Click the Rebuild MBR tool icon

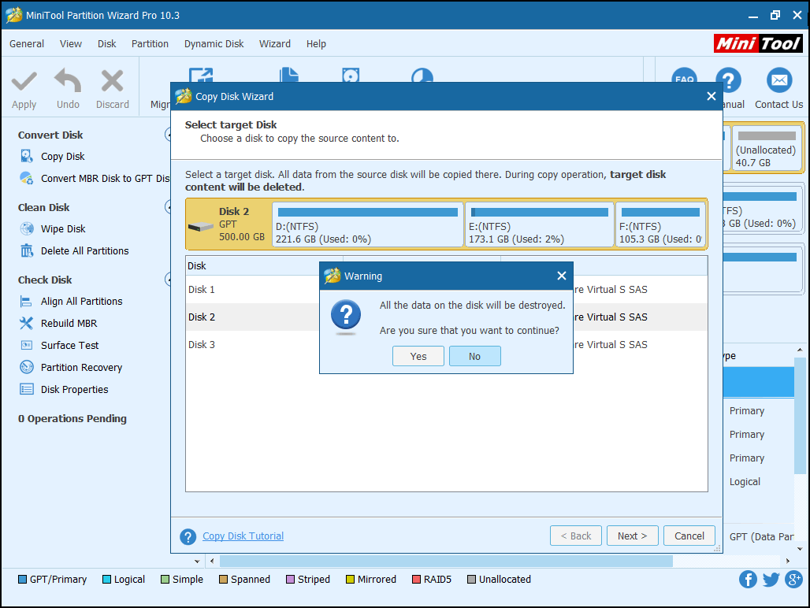tap(27, 324)
